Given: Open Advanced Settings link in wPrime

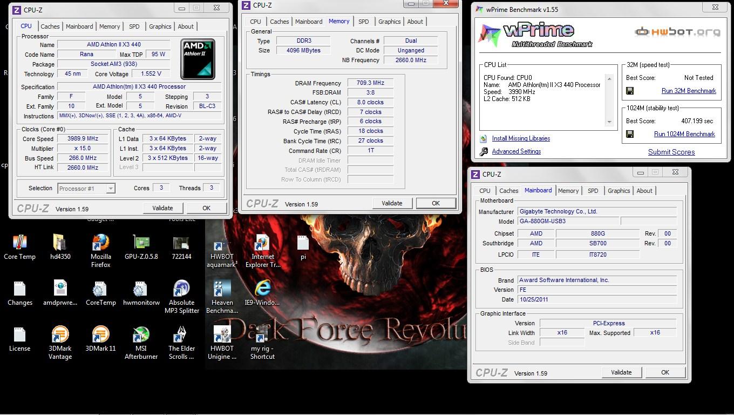Looking at the screenshot, I should pyautogui.click(x=516, y=152).
